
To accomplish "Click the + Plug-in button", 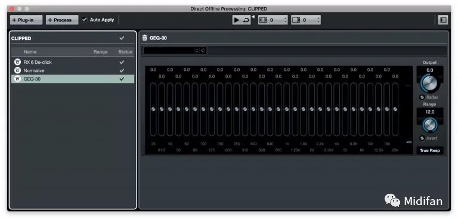I will coord(26,20).
